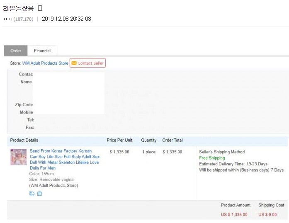The height and width of the screenshot is (223, 289).
Task: Click the blanked-out contact info box
Action: (x=68, y=93)
